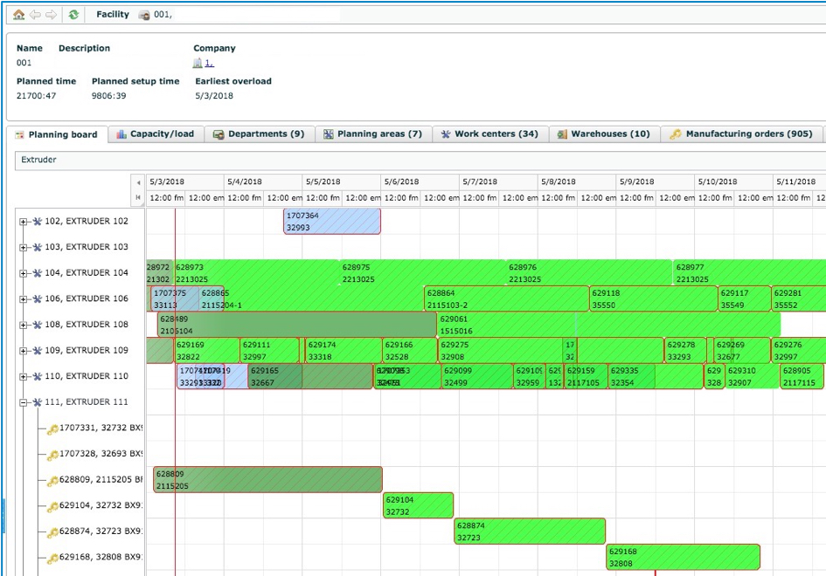Screen dimensions: 826x576
Task: Click the key icon for order 628874
Action: pos(52,532)
